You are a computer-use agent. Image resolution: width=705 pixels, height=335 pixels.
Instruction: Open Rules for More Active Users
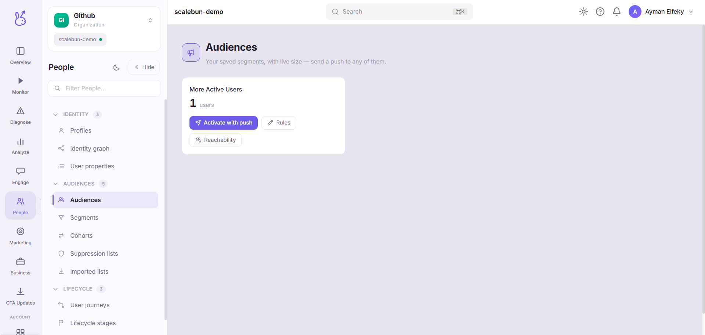tap(279, 123)
